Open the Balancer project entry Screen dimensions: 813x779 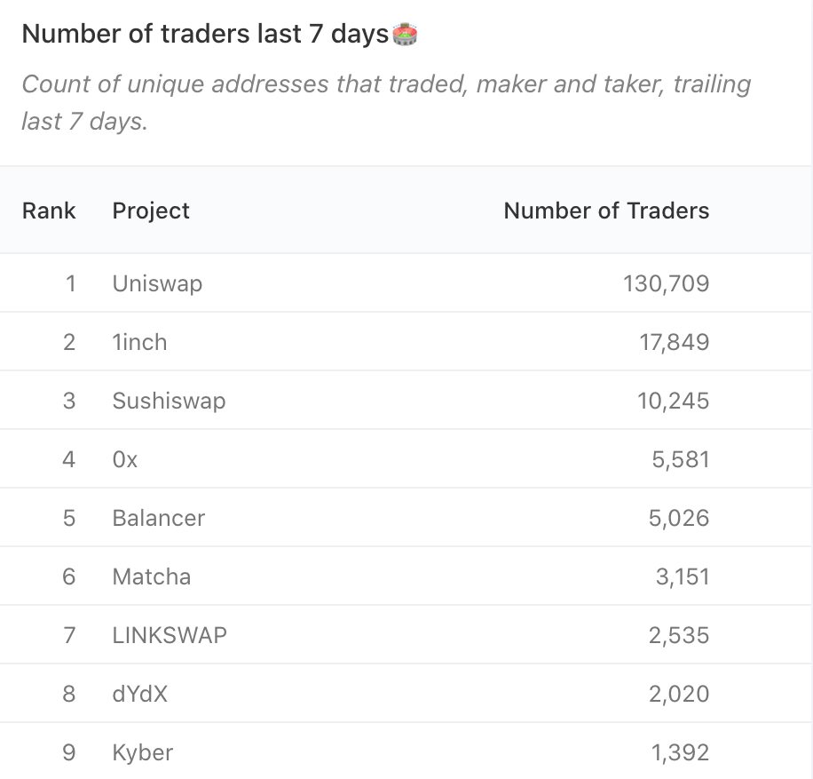(x=159, y=519)
